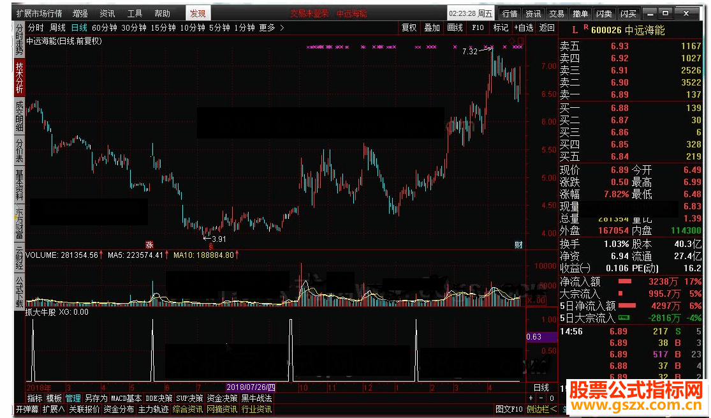Viewport: 711px width, 418px height.
Task: Click the red L marker before the stock code
Action: click(x=575, y=31)
